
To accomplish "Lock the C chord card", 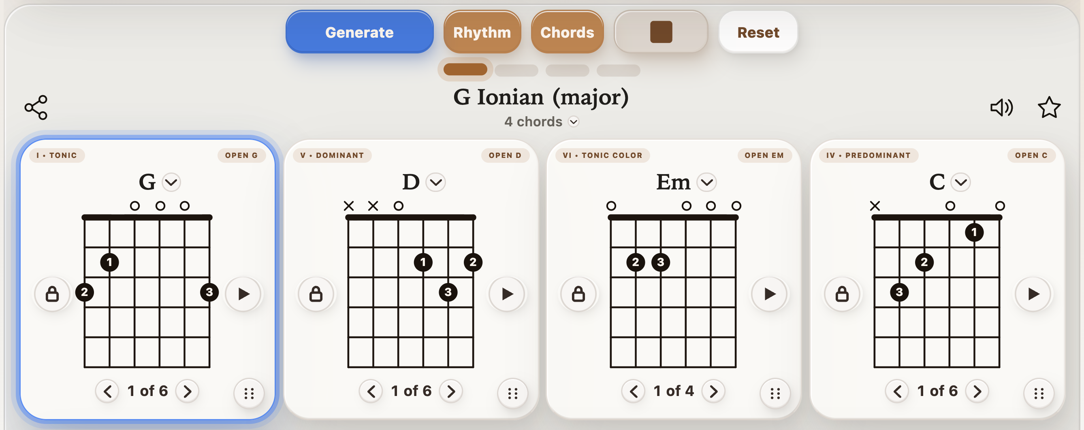I will click(x=842, y=294).
